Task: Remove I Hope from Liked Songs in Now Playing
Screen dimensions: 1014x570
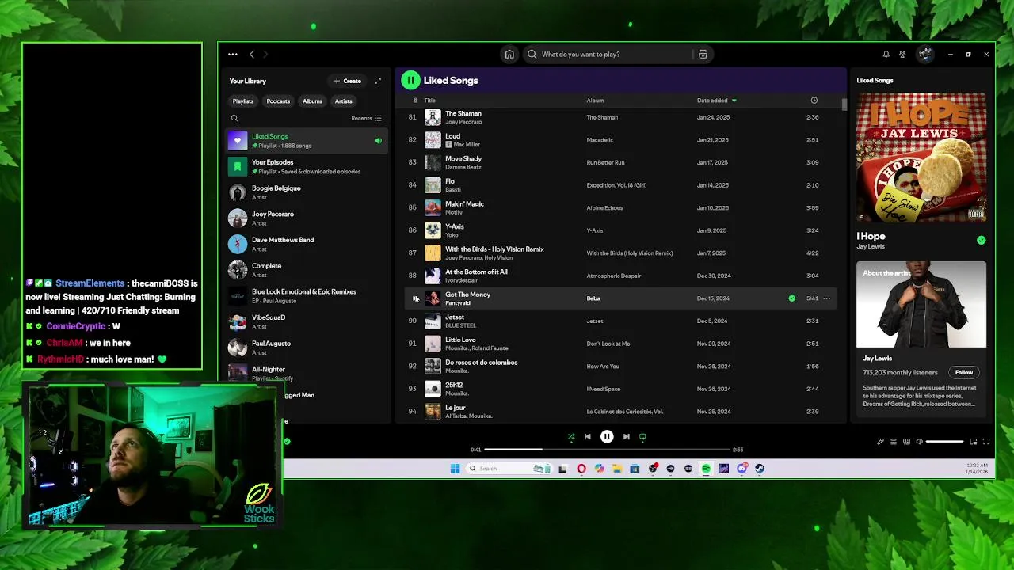Action: point(982,240)
